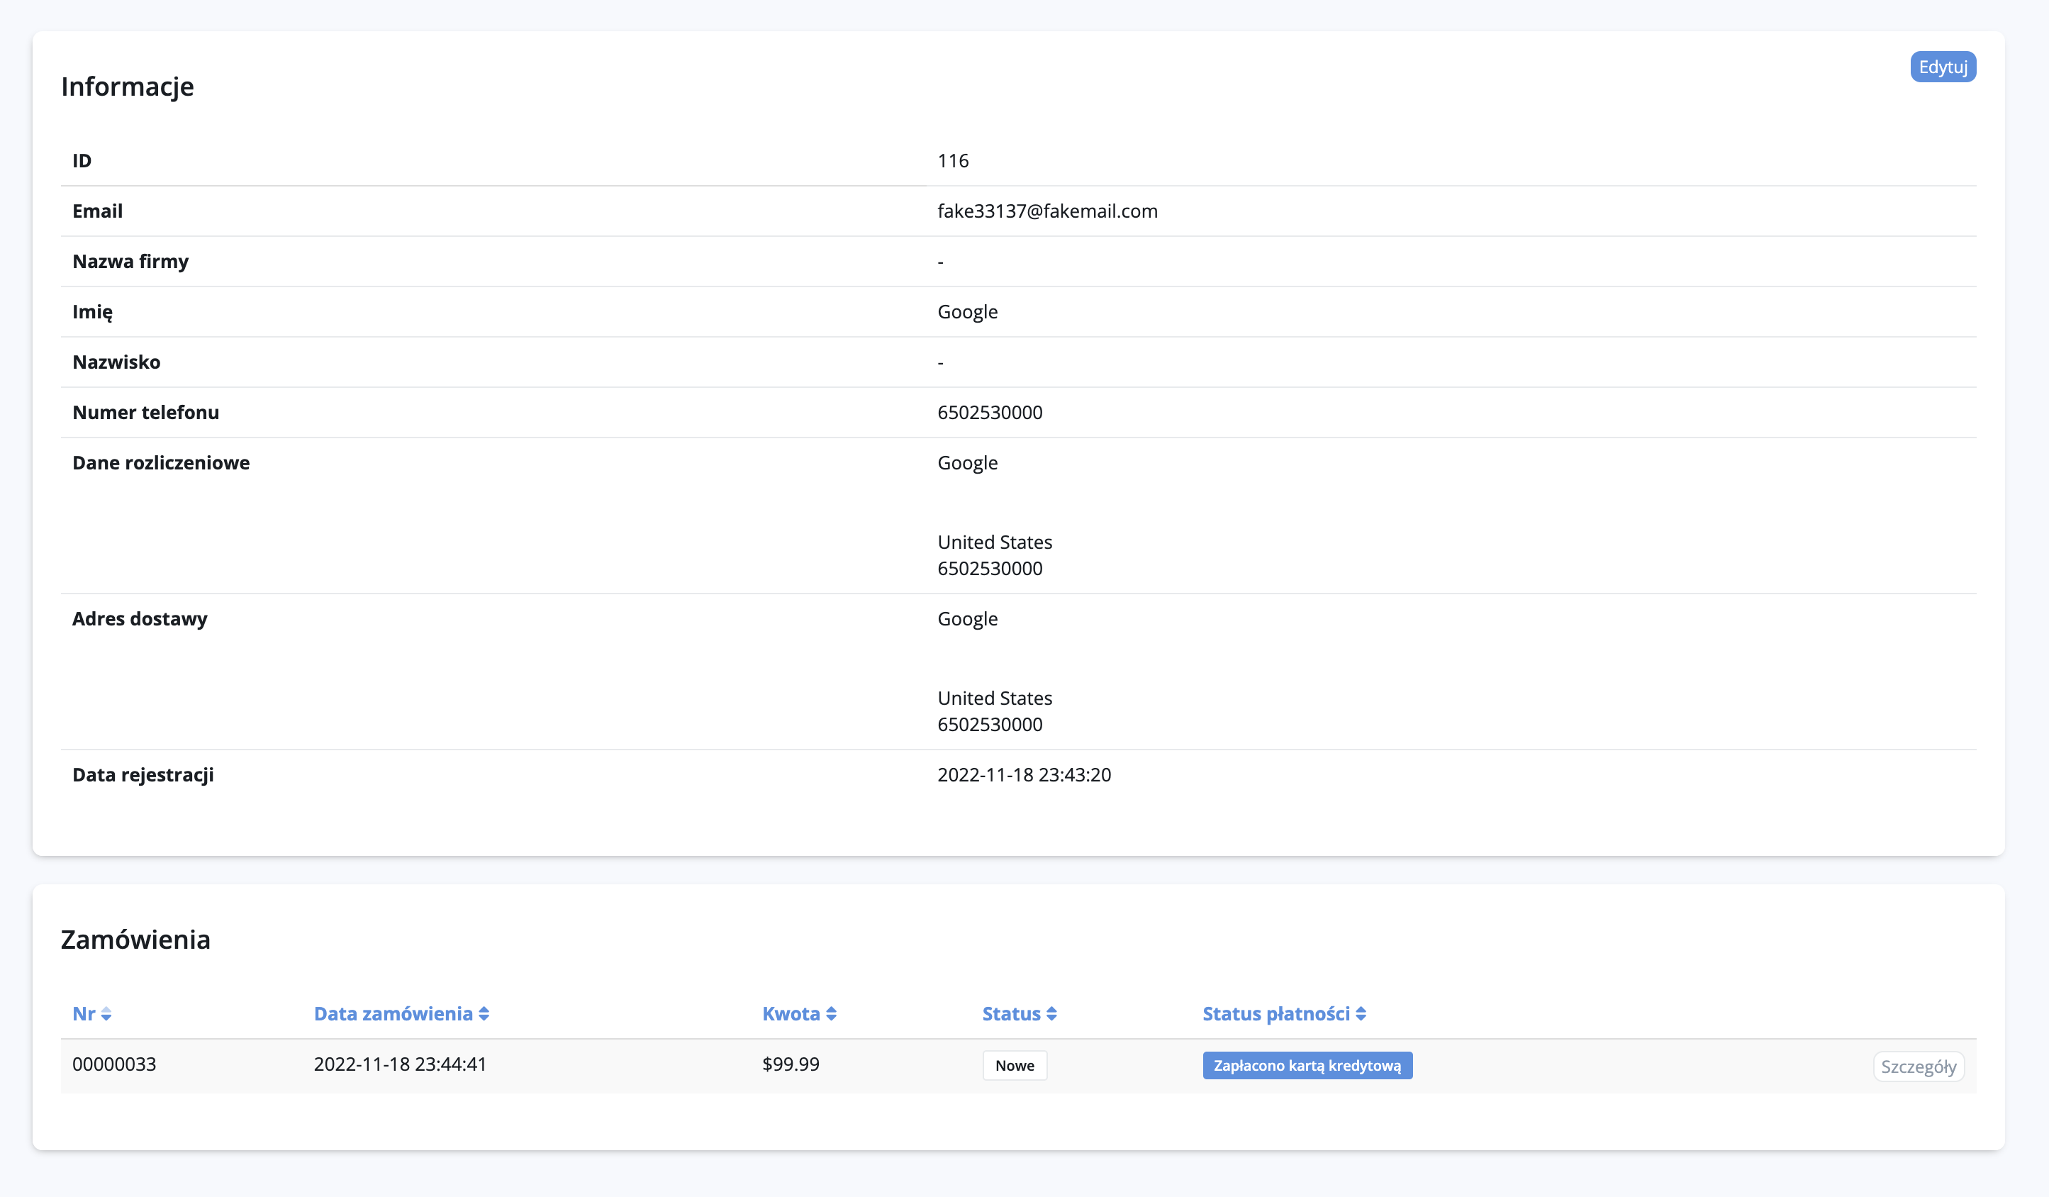Viewport: 2049px width, 1197px height.
Task: Click the Numer telefonu value 6502530000
Action: click(990, 413)
